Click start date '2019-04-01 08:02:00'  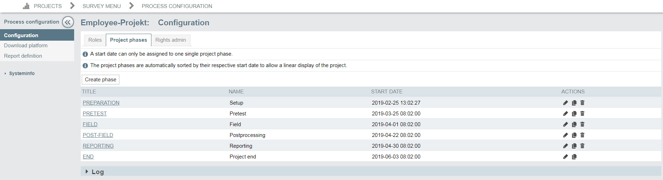(396, 124)
